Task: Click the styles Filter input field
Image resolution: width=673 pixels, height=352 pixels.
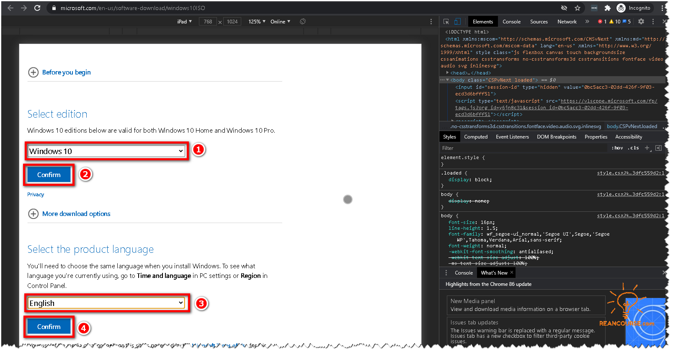Action: 523,148
